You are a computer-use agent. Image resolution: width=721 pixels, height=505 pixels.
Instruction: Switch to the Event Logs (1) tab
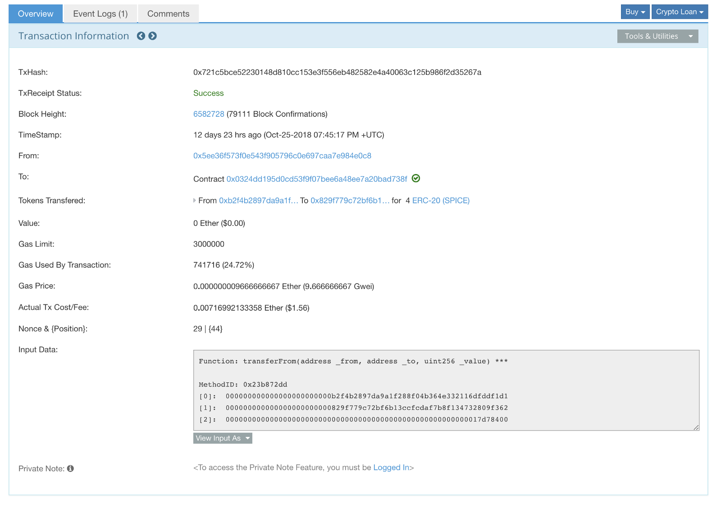click(x=100, y=14)
